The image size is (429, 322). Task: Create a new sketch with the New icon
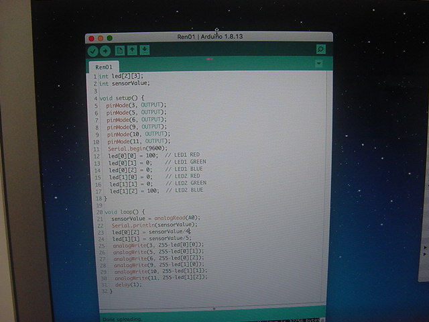(x=119, y=50)
